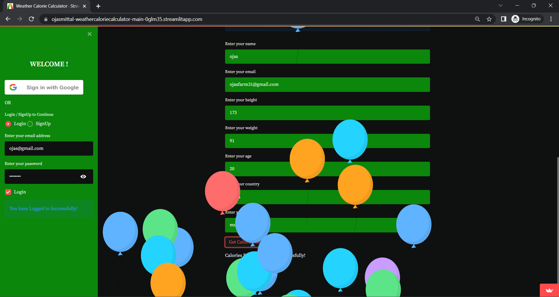
Task: Reload the current page
Action: coord(31,19)
